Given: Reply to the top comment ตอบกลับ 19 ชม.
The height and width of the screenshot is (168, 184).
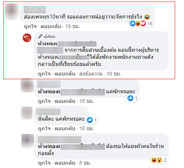Looking at the screenshot, I should [x=51, y=26].
